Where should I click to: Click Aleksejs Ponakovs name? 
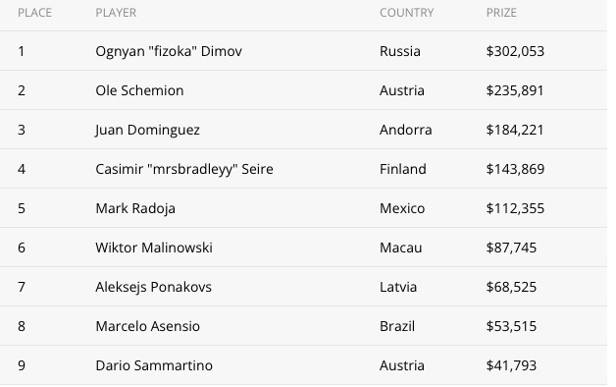click(x=154, y=287)
